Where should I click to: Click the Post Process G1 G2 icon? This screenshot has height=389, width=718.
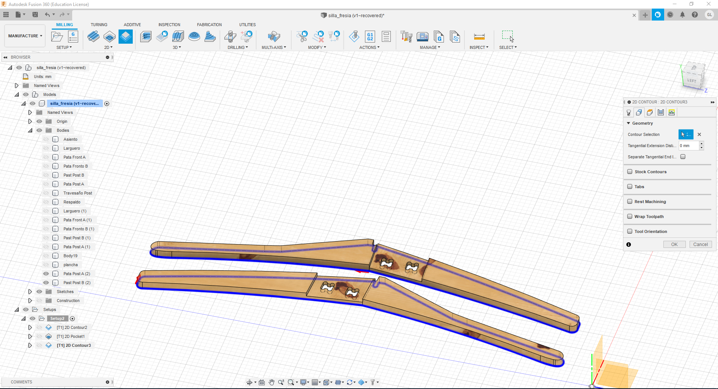point(370,37)
